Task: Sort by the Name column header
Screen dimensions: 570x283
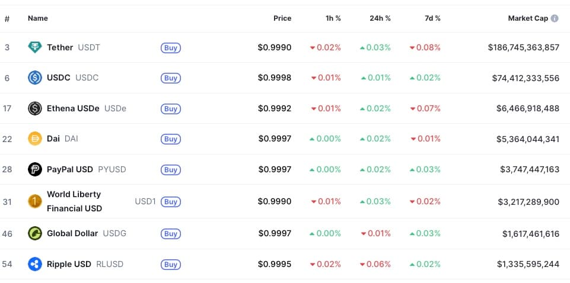Action: coord(38,18)
